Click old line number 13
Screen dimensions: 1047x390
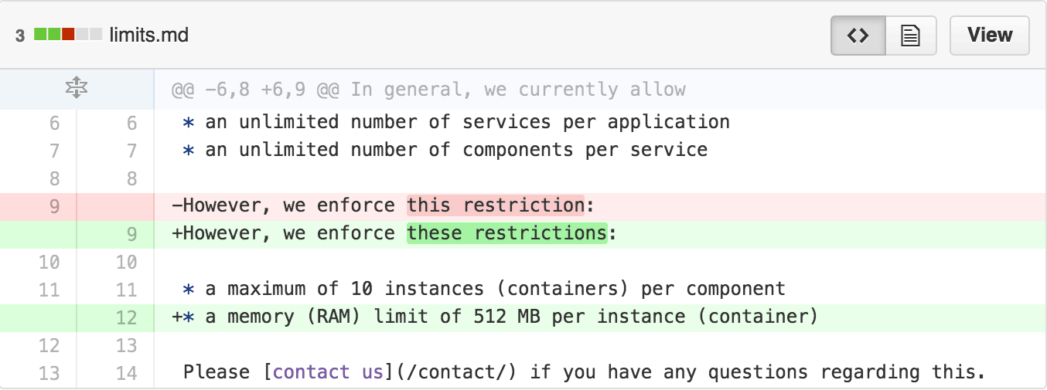tap(49, 373)
